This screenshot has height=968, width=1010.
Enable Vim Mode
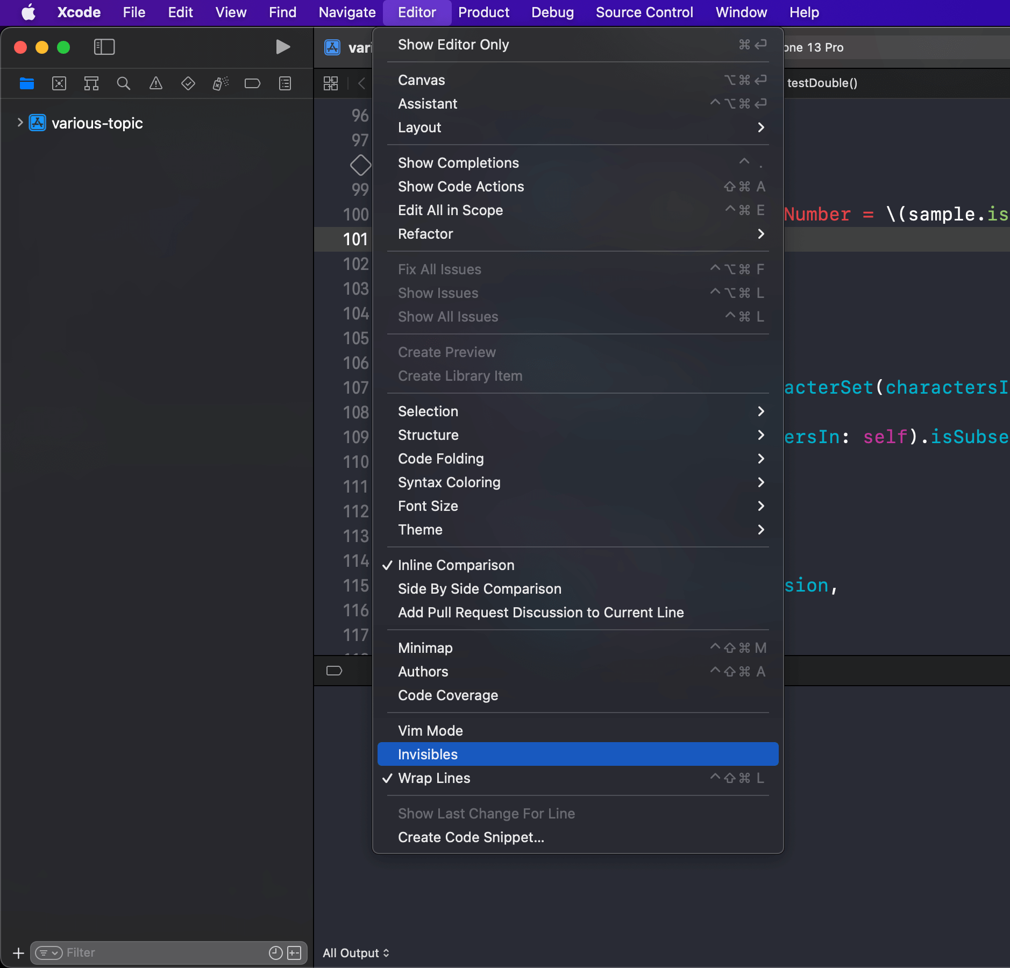point(430,730)
